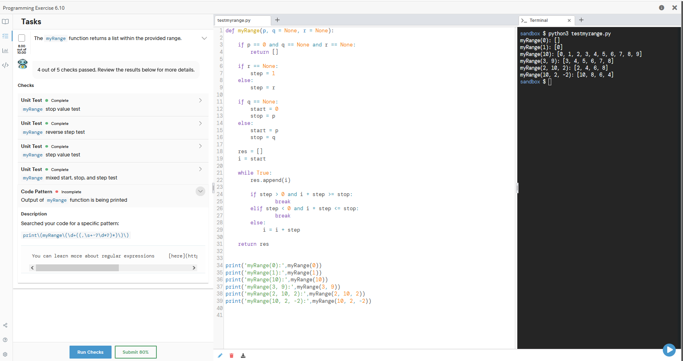Click the download file icon below editor

tap(243, 356)
